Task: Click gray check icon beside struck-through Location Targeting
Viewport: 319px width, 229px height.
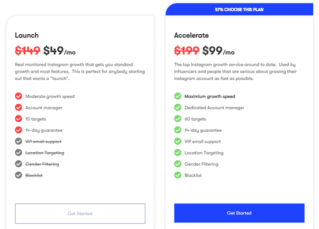Action: 18,153
